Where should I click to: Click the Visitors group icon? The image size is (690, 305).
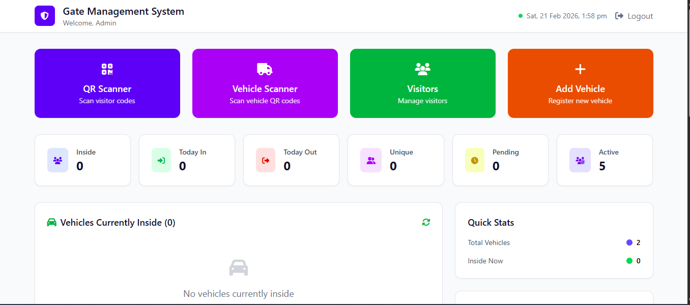[x=422, y=69]
